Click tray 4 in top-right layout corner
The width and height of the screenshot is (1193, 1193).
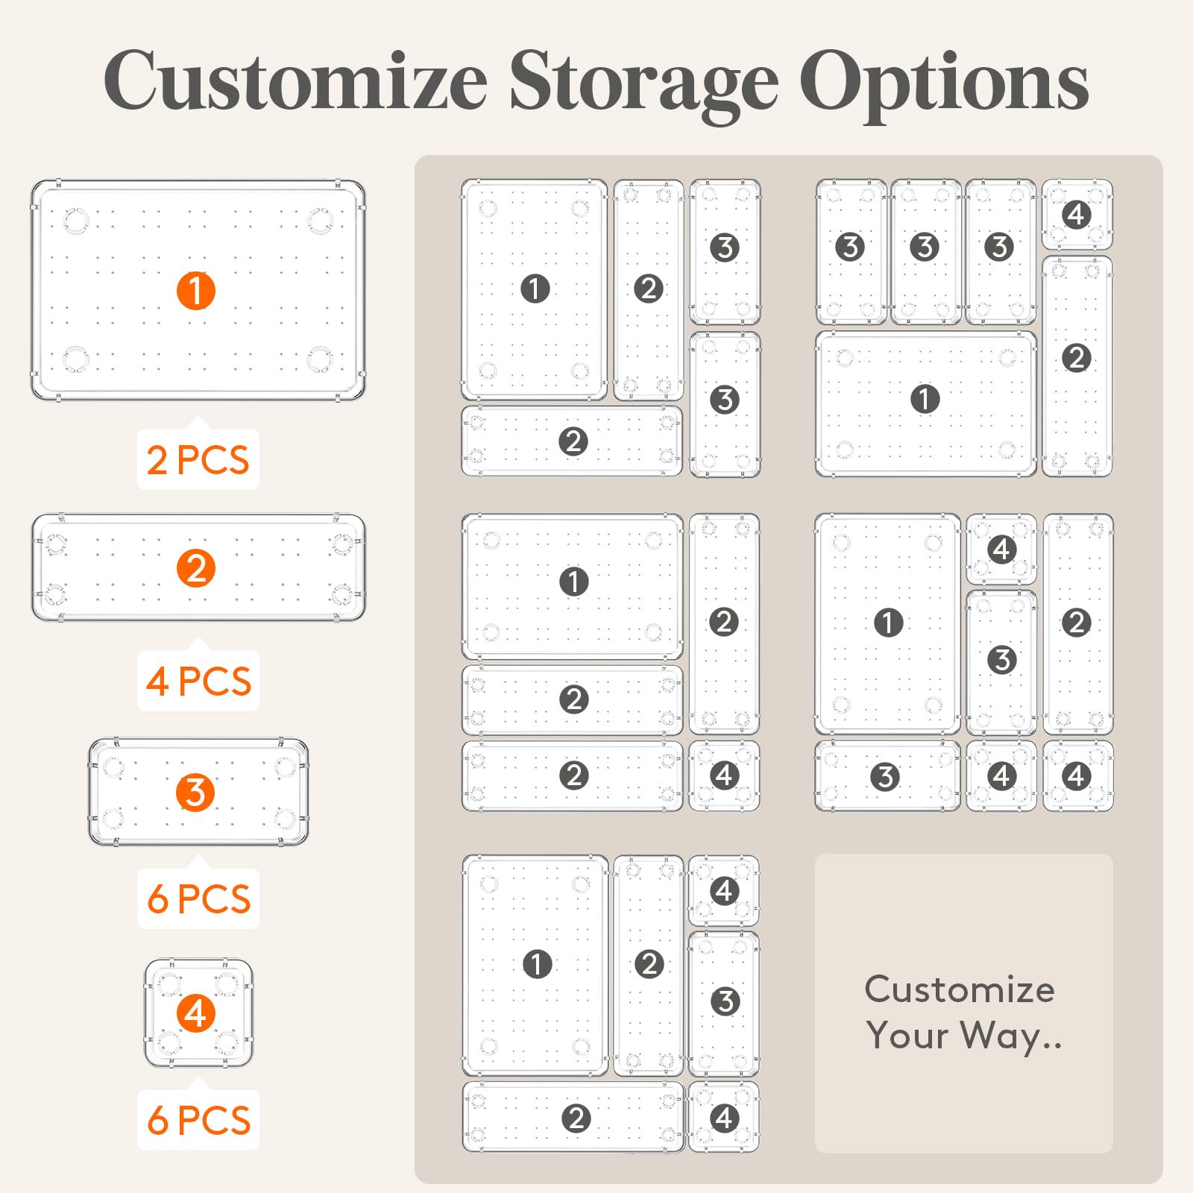(x=1077, y=214)
